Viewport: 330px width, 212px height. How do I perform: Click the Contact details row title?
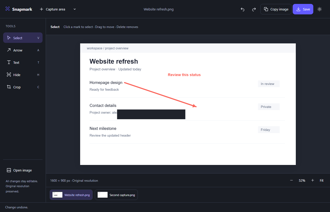pos(103,105)
